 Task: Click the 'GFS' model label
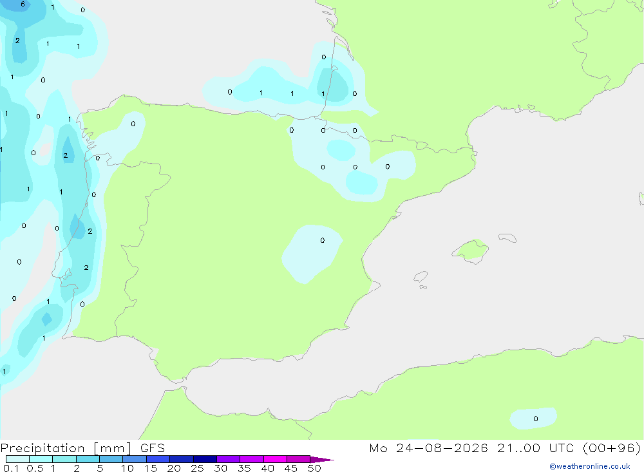click(153, 448)
